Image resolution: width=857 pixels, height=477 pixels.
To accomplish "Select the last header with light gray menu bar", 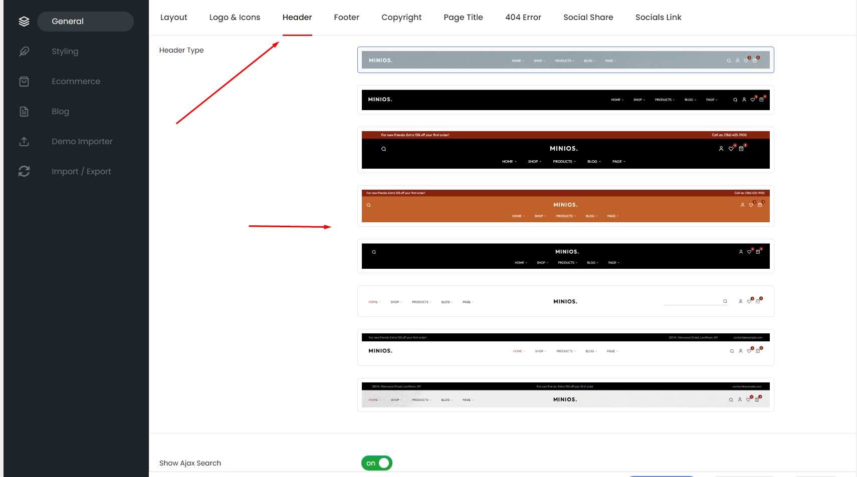I will click(565, 395).
